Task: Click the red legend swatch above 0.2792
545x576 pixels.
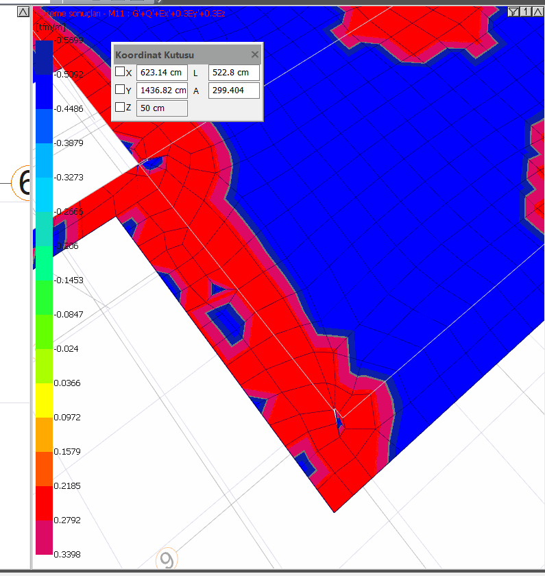Action: pos(44,503)
